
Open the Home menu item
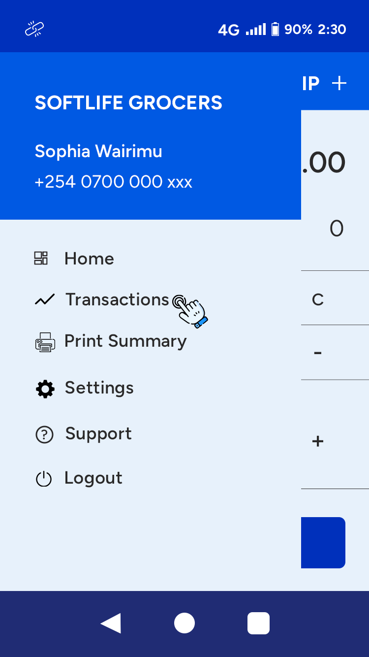[x=89, y=259]
